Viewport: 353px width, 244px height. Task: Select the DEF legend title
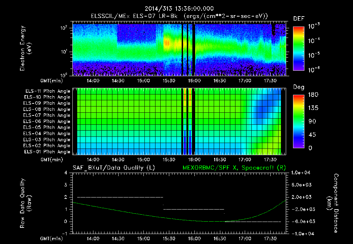click(299, 19)
